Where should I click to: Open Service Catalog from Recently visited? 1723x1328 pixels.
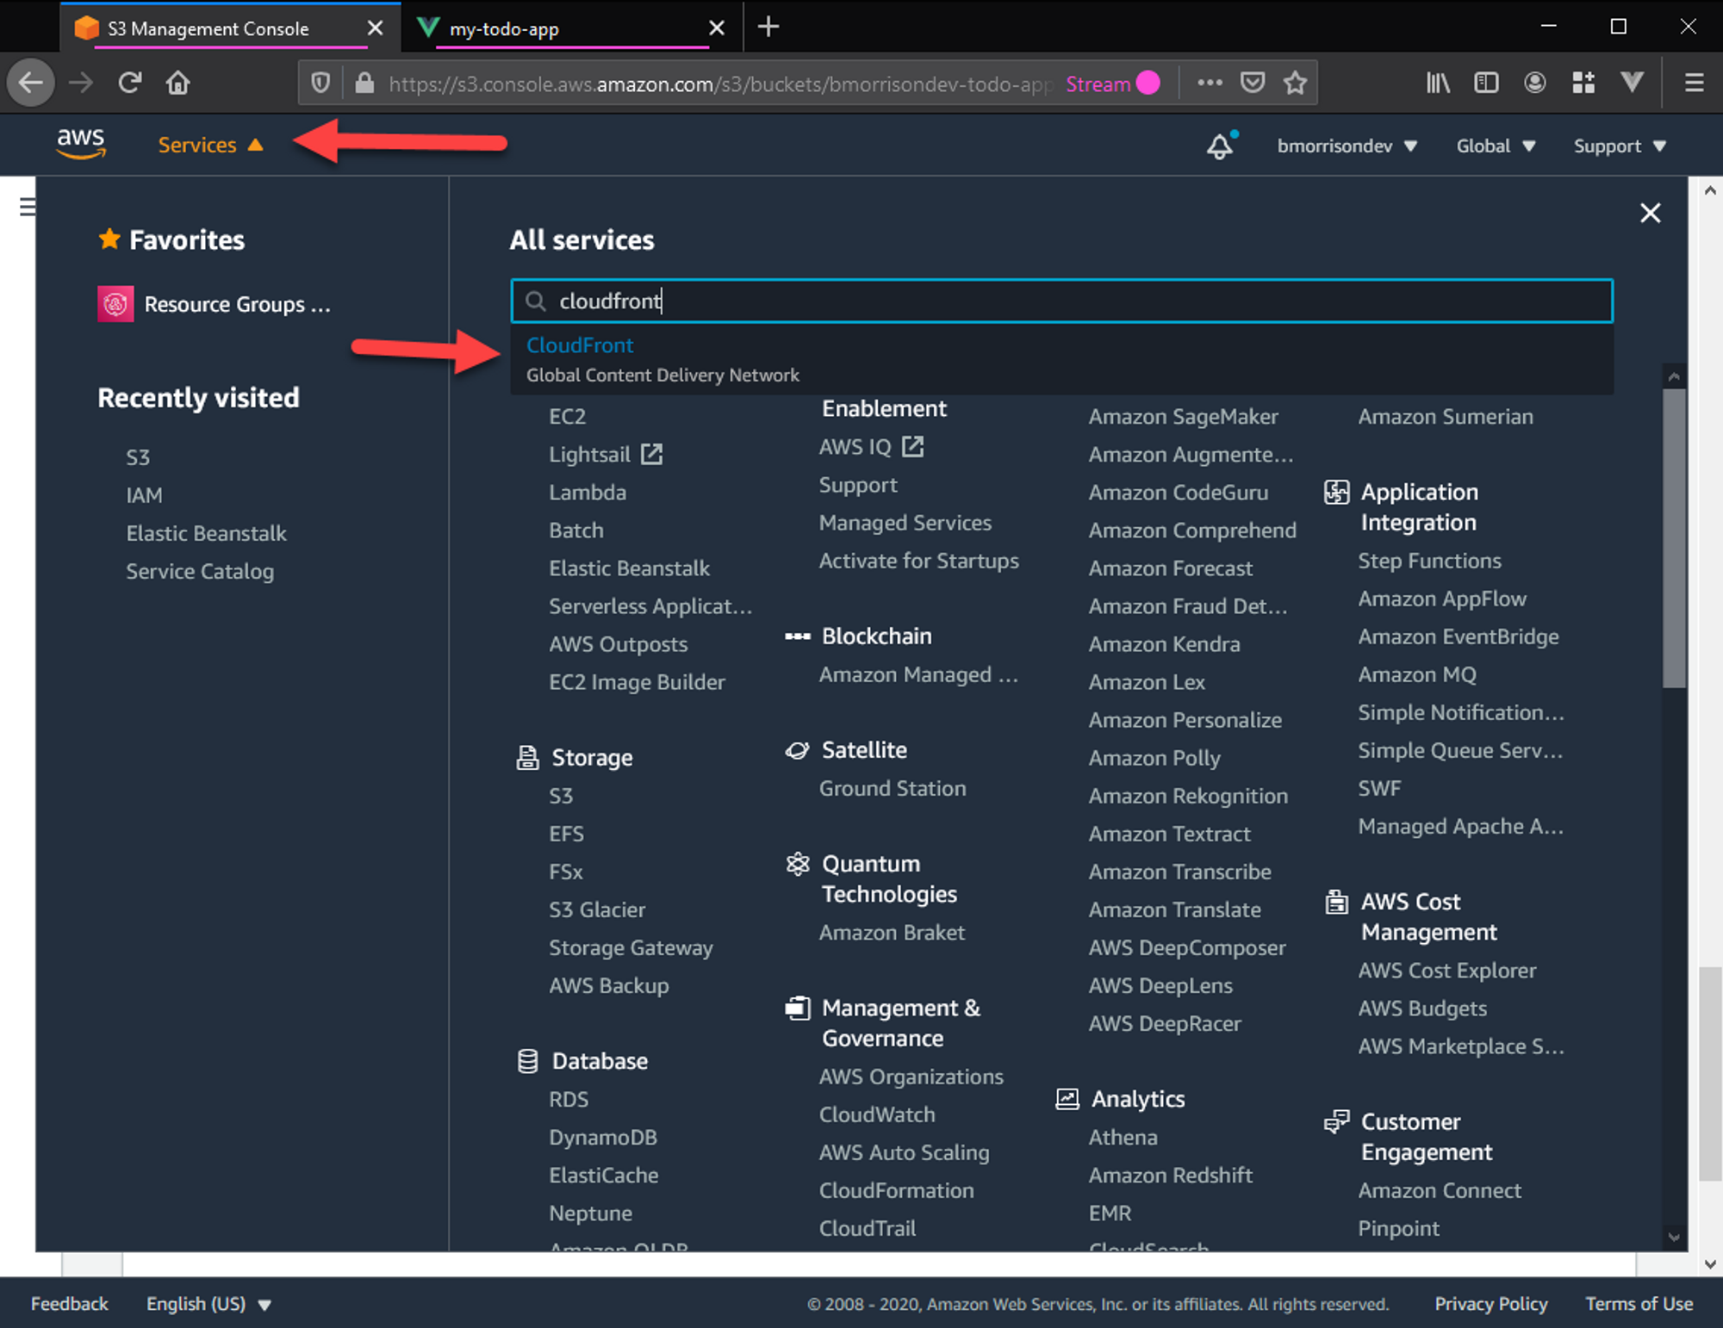coord(200,571)
